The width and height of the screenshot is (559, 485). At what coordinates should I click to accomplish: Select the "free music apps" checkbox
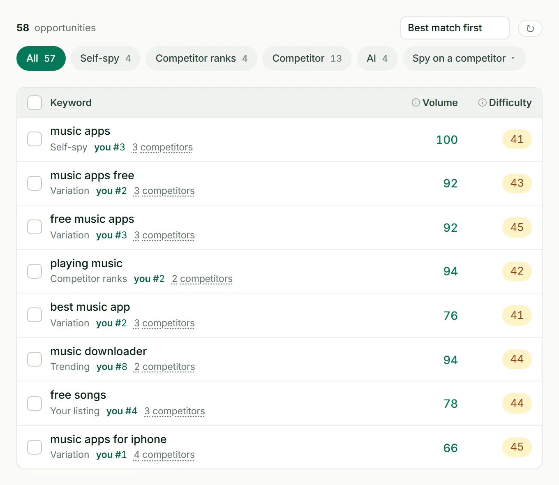(35, 227)
